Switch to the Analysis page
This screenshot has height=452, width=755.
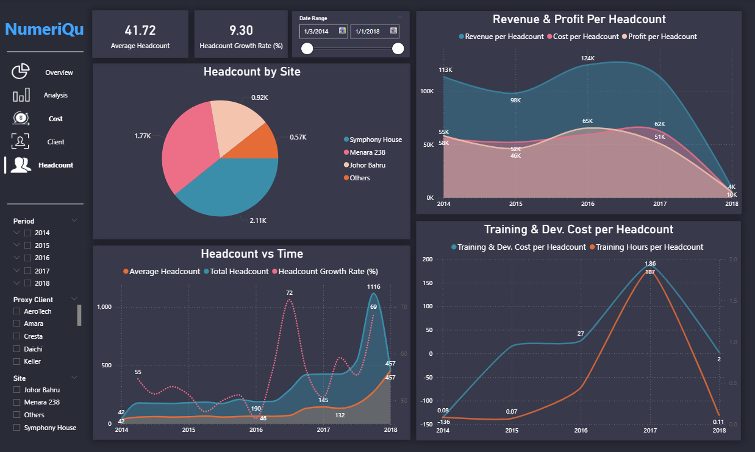[55, 95]
